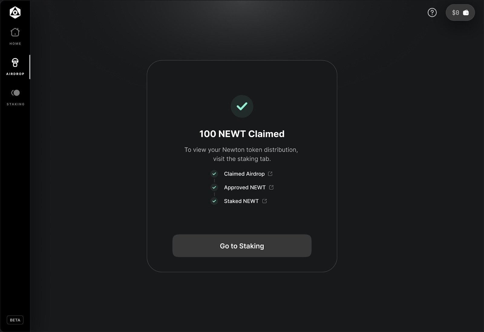Click the Approved NEWT step checkmark
484x332 pixels.
[214, 187]
